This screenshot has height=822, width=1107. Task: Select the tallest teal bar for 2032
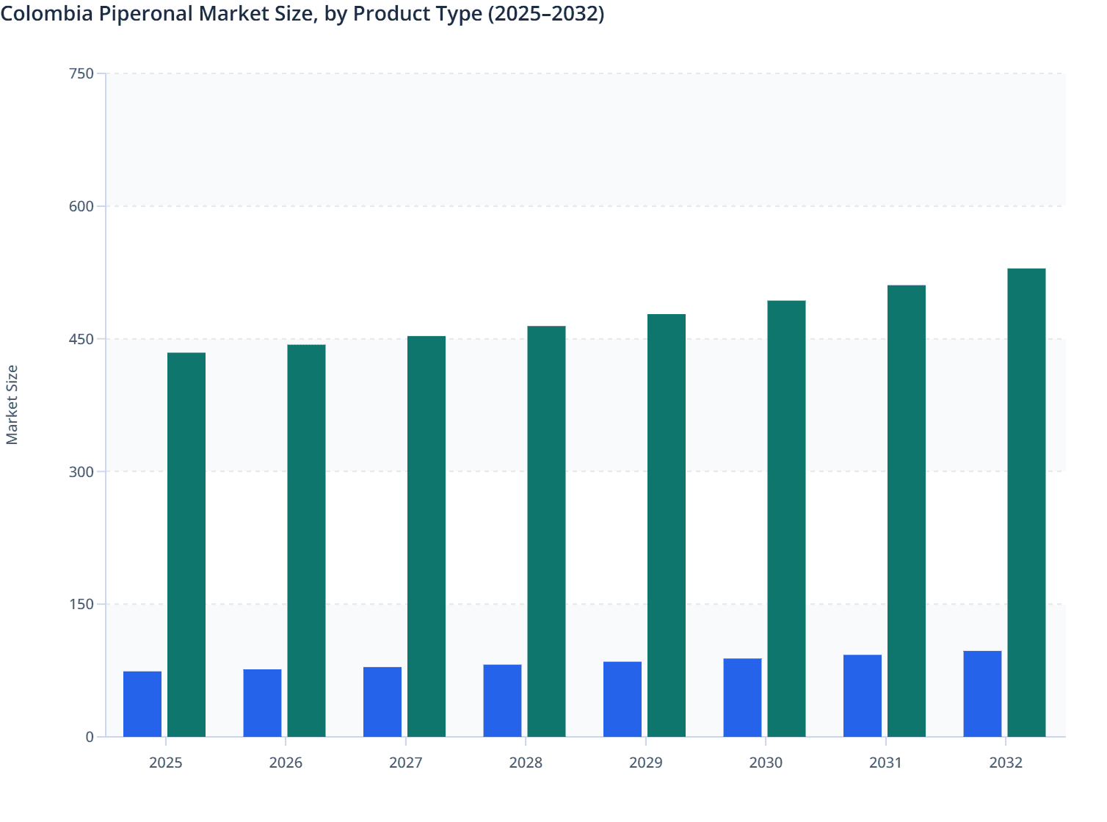(x=1026, y=503)
